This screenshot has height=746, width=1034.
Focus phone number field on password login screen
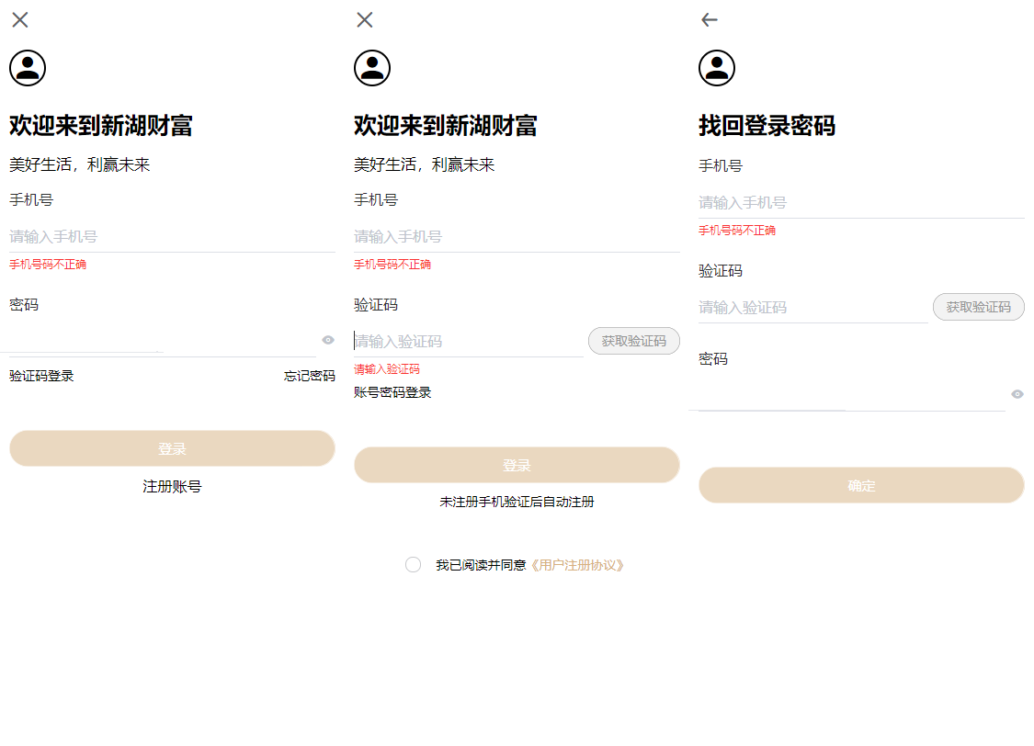pos(172,237)
